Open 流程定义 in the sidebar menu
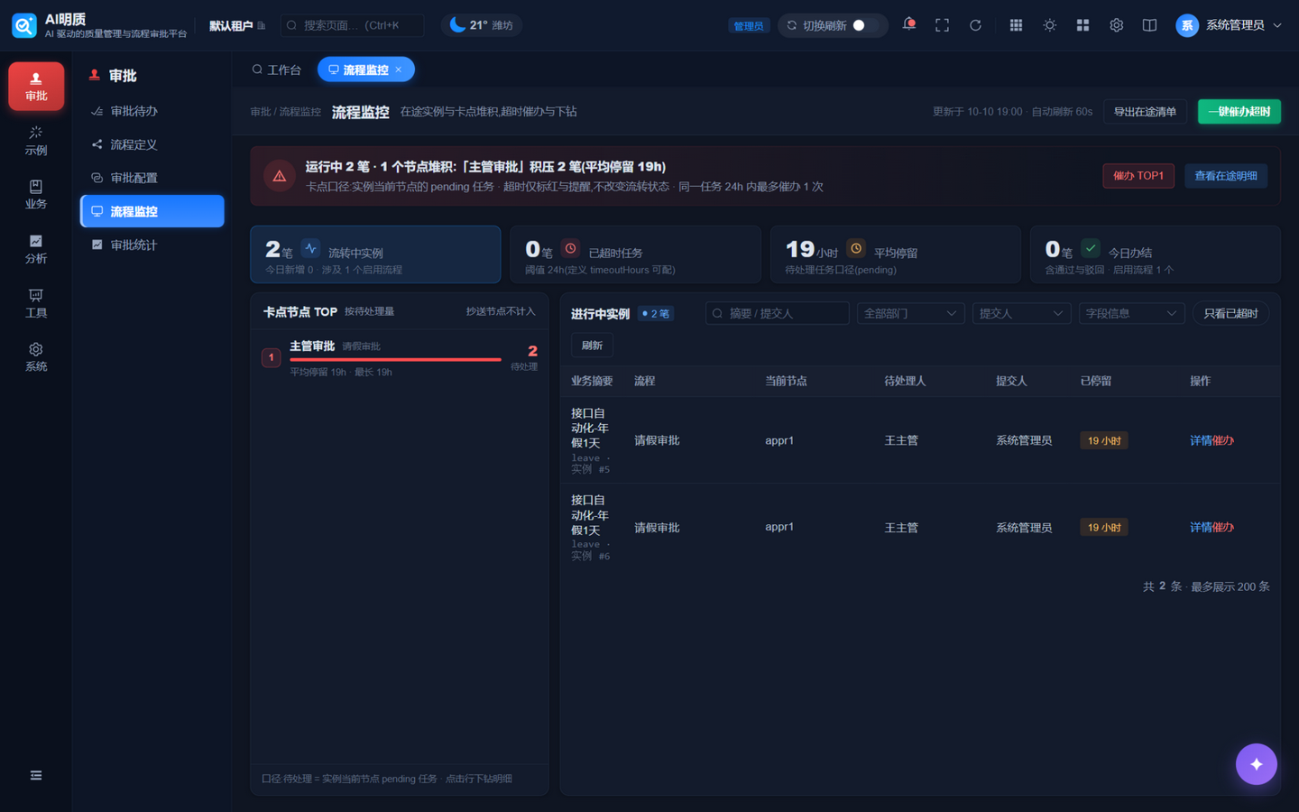 tap(152, 144)
